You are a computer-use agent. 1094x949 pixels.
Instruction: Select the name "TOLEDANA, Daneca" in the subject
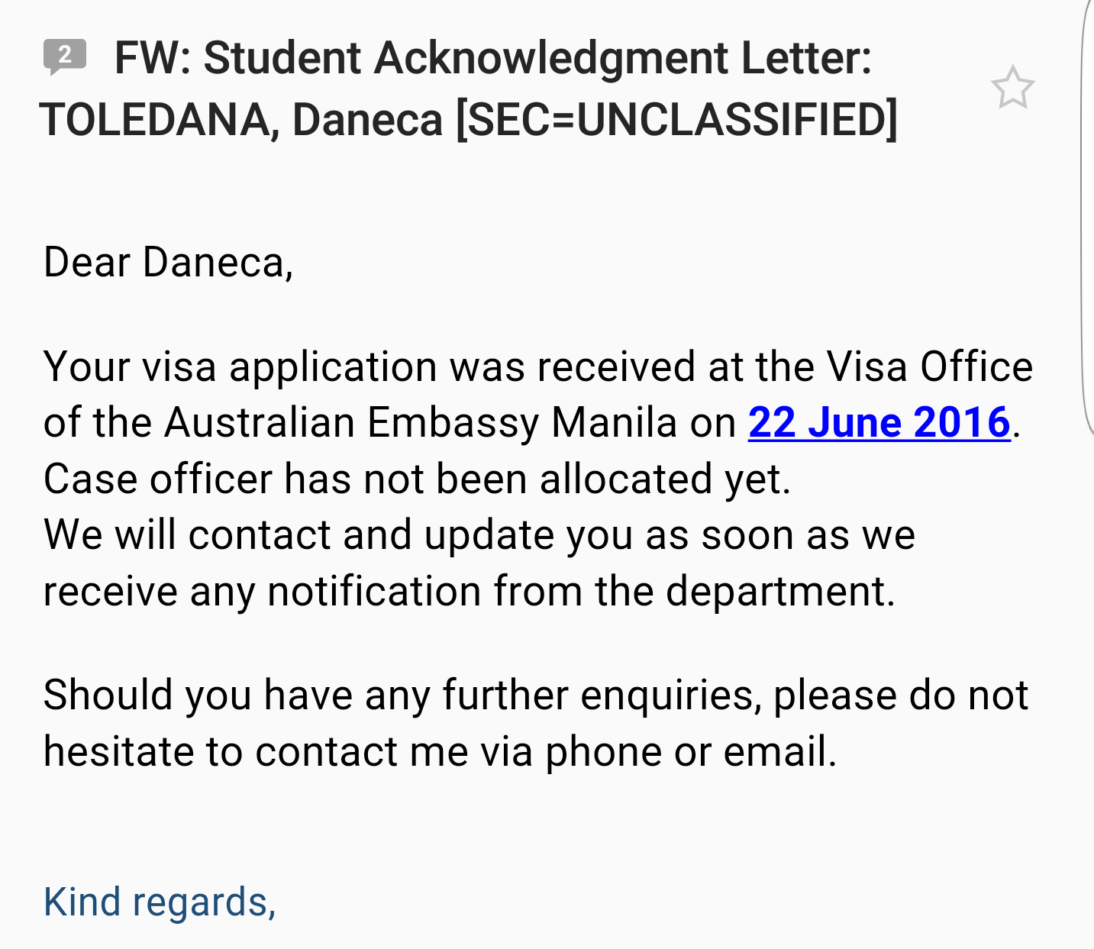[240, 120]
